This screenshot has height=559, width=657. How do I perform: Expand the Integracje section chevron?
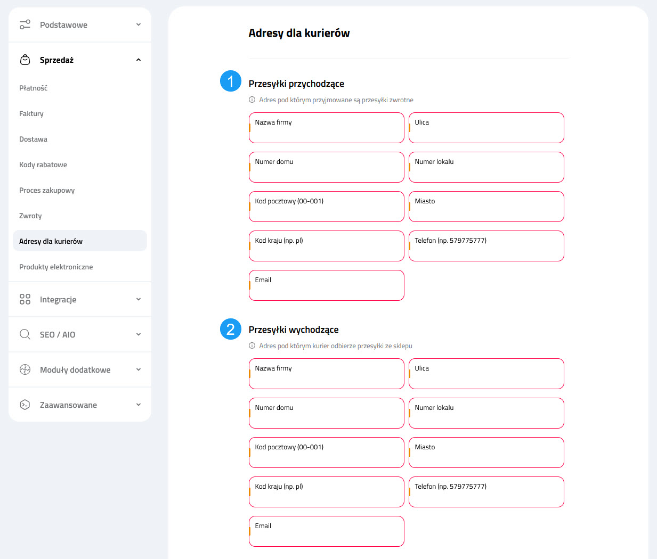[139, 299]
